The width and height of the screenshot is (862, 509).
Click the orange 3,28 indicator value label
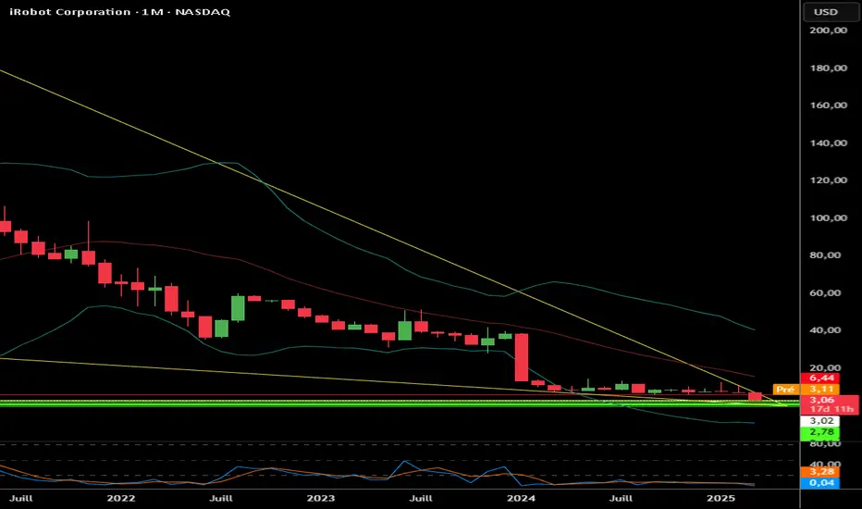pyautogui.click(x=819, y=472)
